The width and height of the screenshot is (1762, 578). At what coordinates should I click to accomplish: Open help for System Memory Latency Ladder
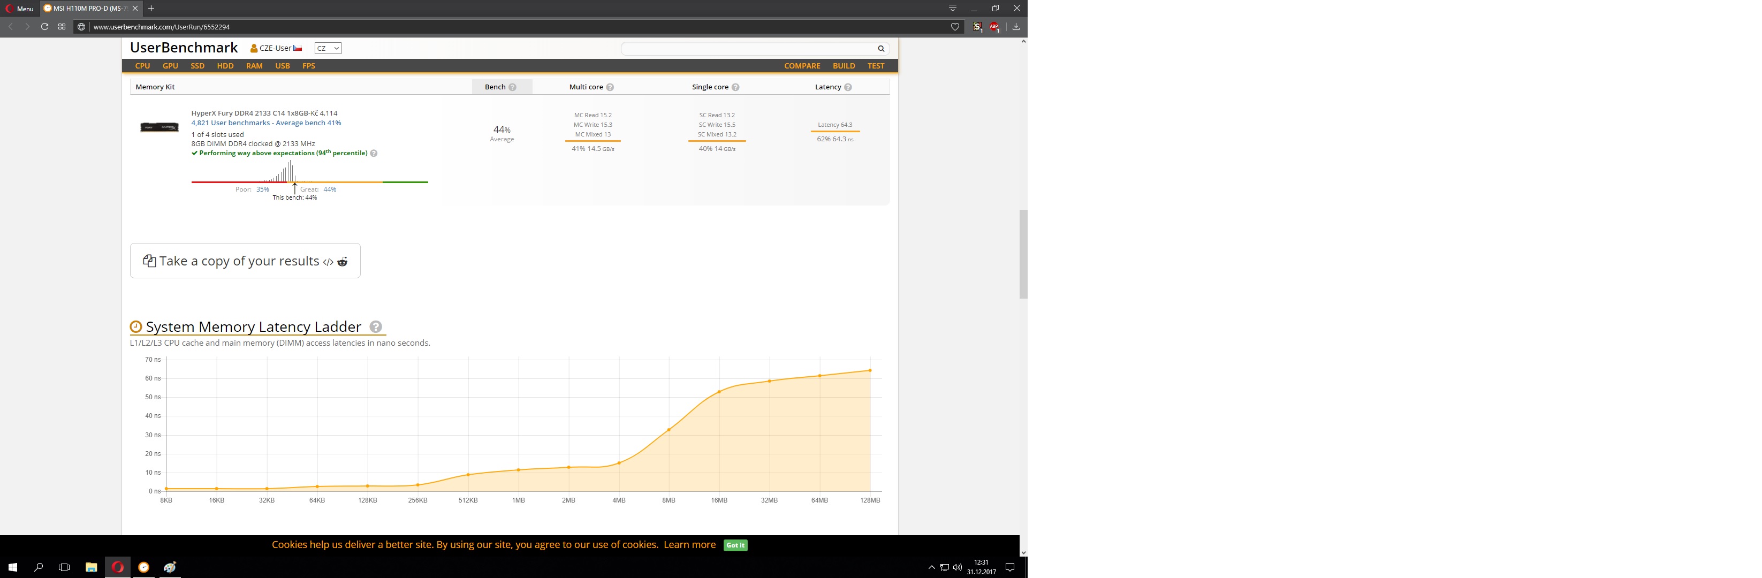click(x=376, y=327)
